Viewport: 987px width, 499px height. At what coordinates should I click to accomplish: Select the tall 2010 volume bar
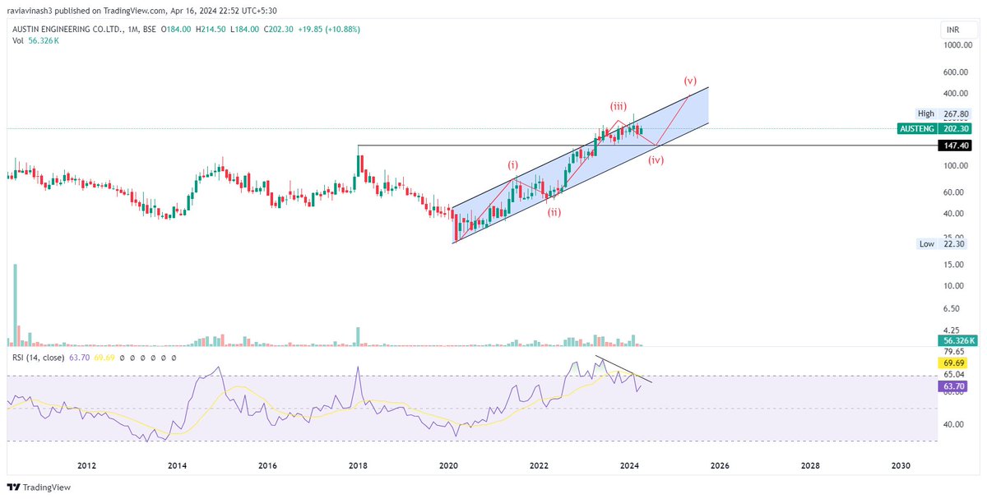pyautogui.click(x=15, y=304)
